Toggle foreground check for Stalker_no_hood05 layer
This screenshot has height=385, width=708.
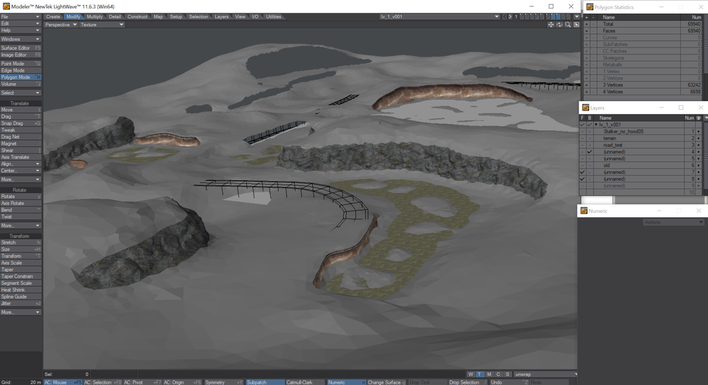(x=583, y=132)
